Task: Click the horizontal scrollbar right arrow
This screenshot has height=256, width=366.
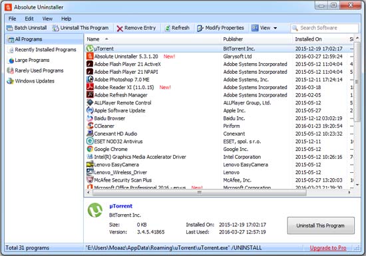Action: [x=349, y=193]
